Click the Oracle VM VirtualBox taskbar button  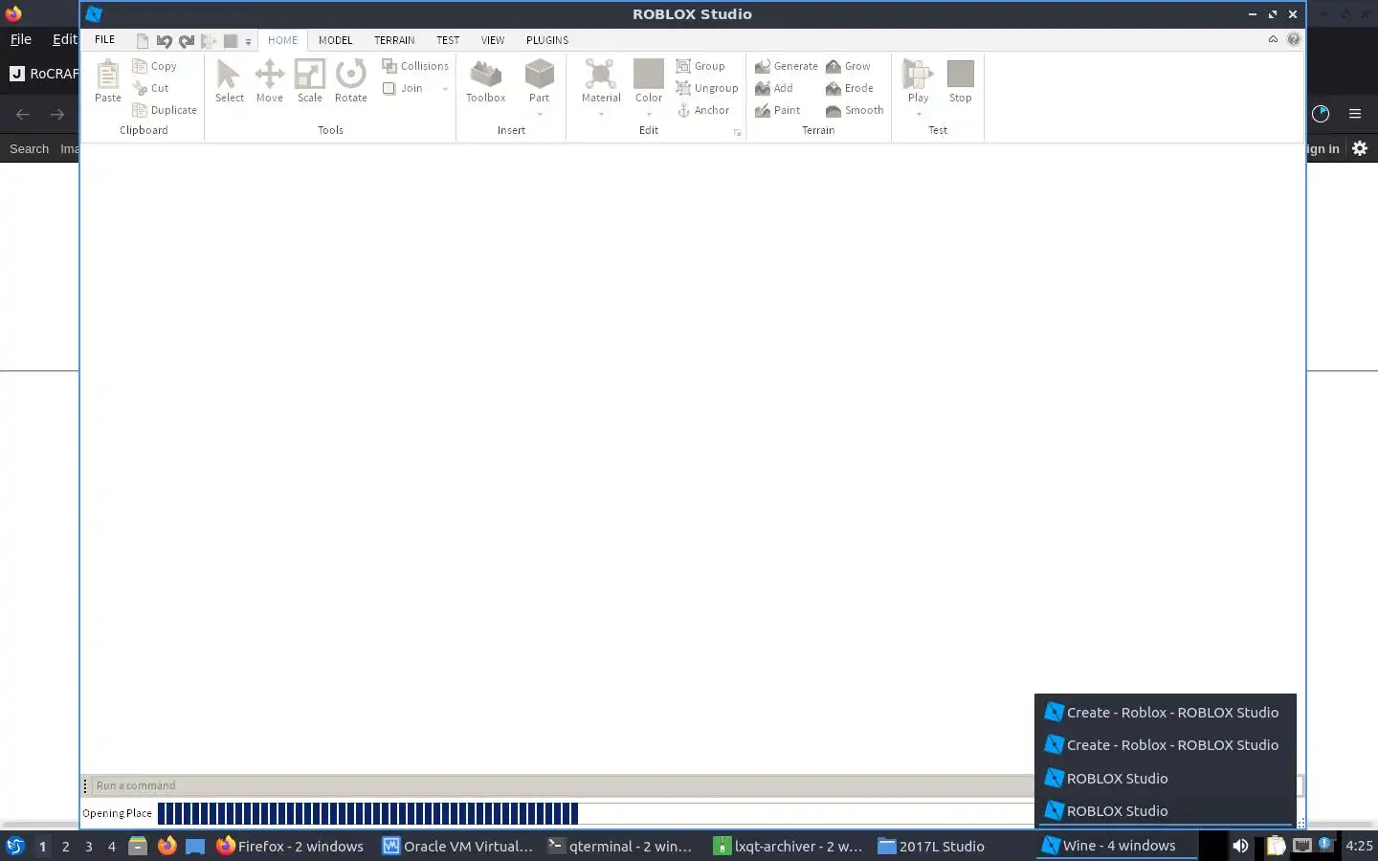(x=457, y=846)
